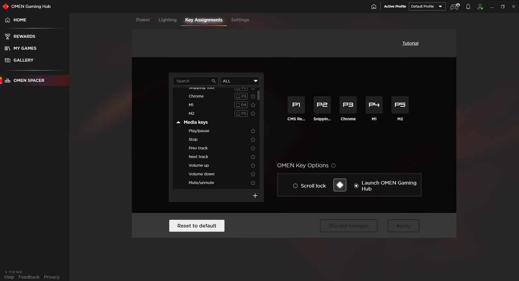The width and height of the screenshot is (519, 281).
Task: Toggle the P3 checkbox beside Chrome
Action: (x=241, y=97)
